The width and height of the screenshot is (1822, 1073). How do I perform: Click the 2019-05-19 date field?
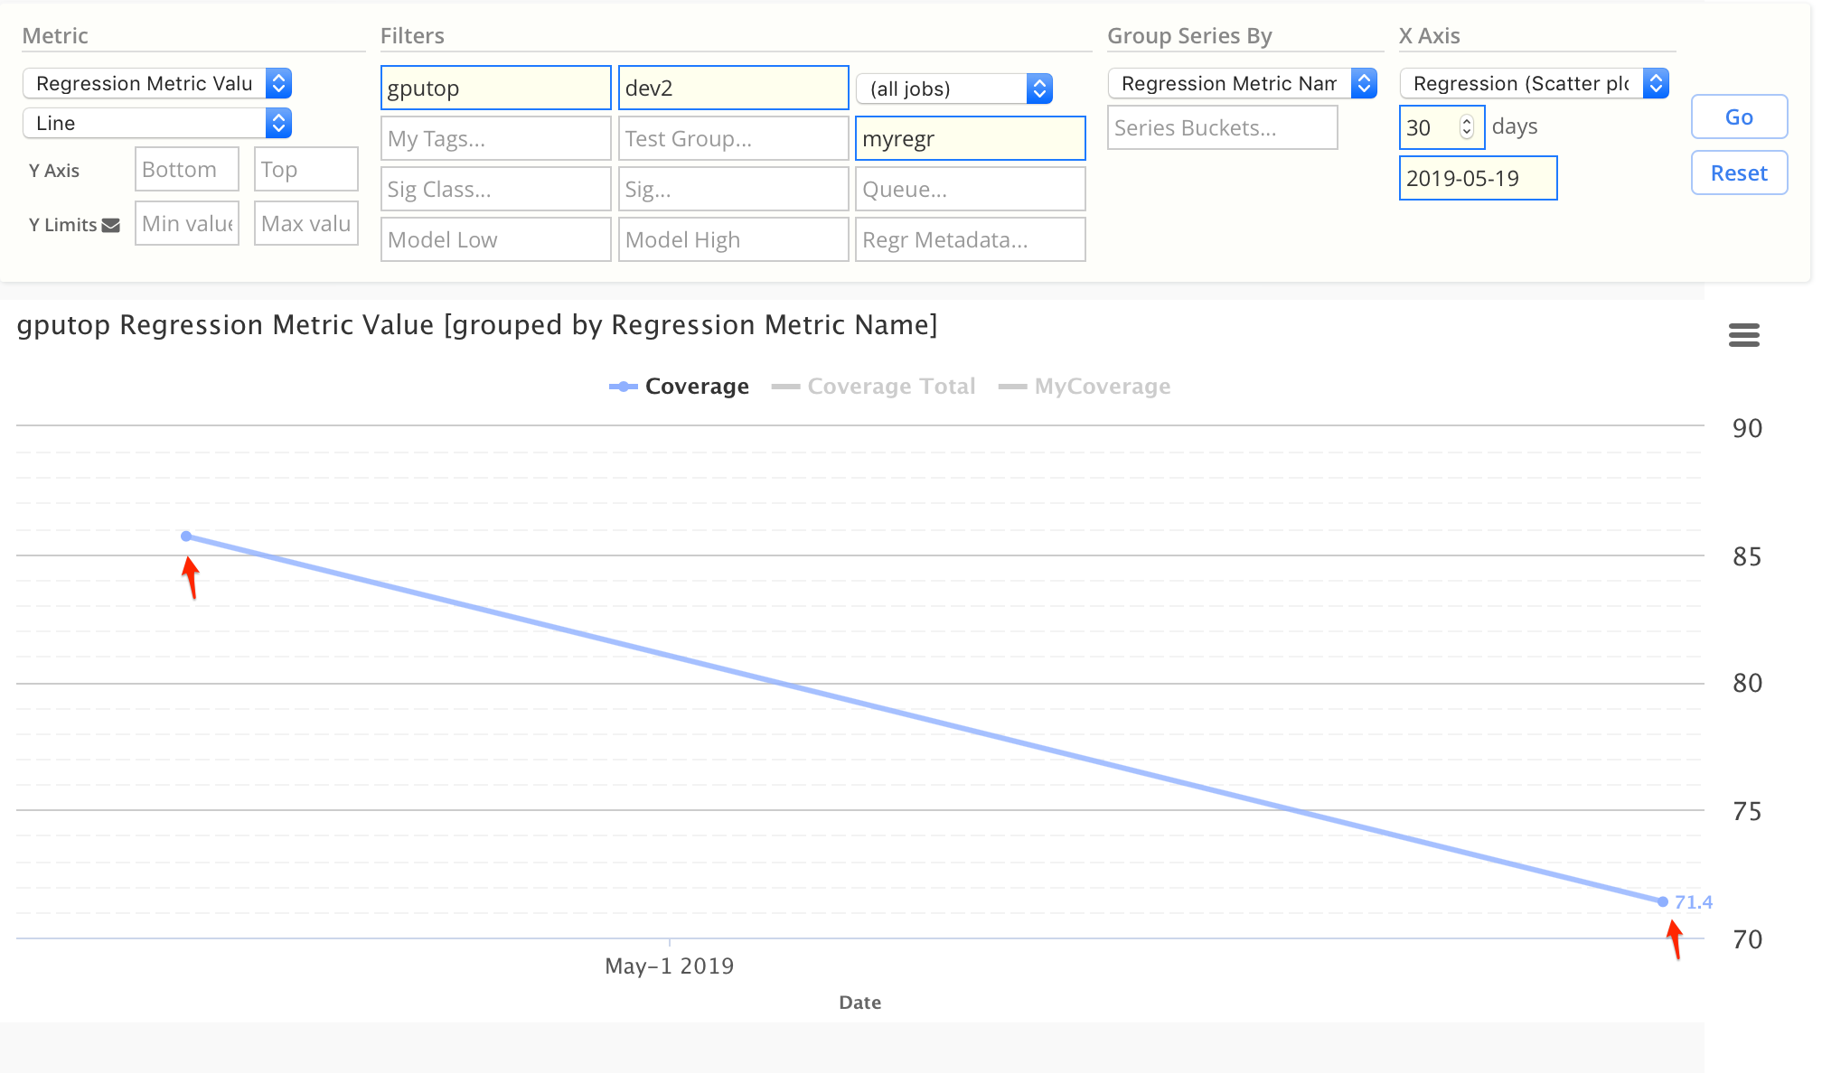coord(1479,178)
